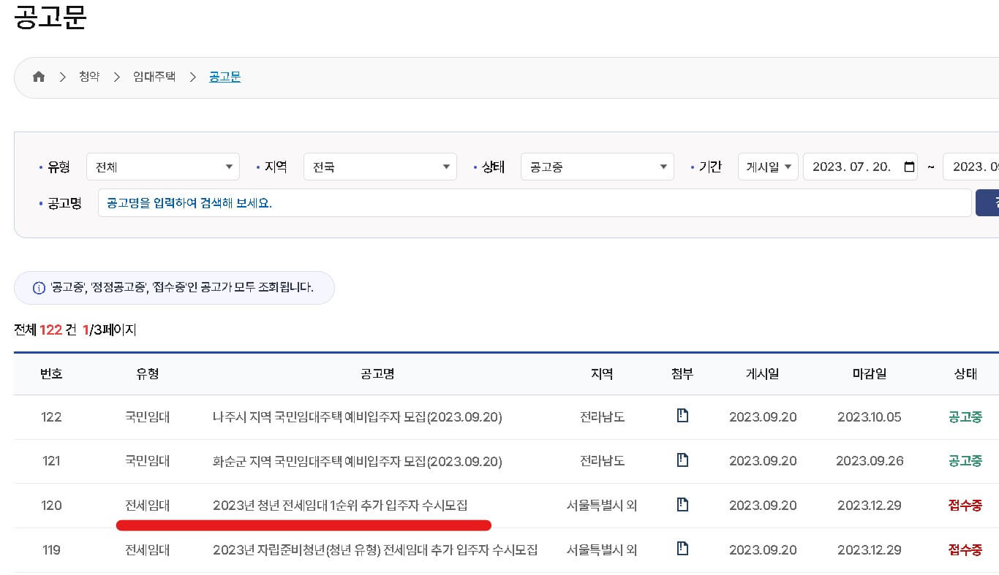This screenshot has height=575, width=999.
Task: Open the underlined 2023년 청년 전세임대 announcement
Action: pos(341,505)
